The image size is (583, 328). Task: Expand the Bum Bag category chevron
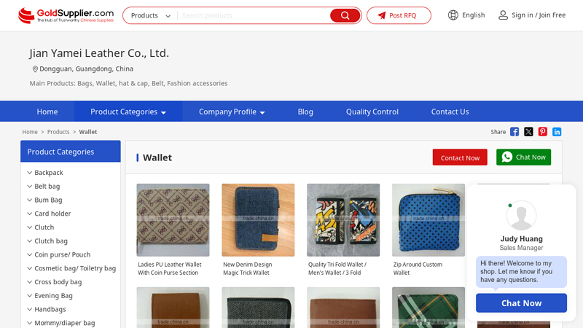point(30,200)
